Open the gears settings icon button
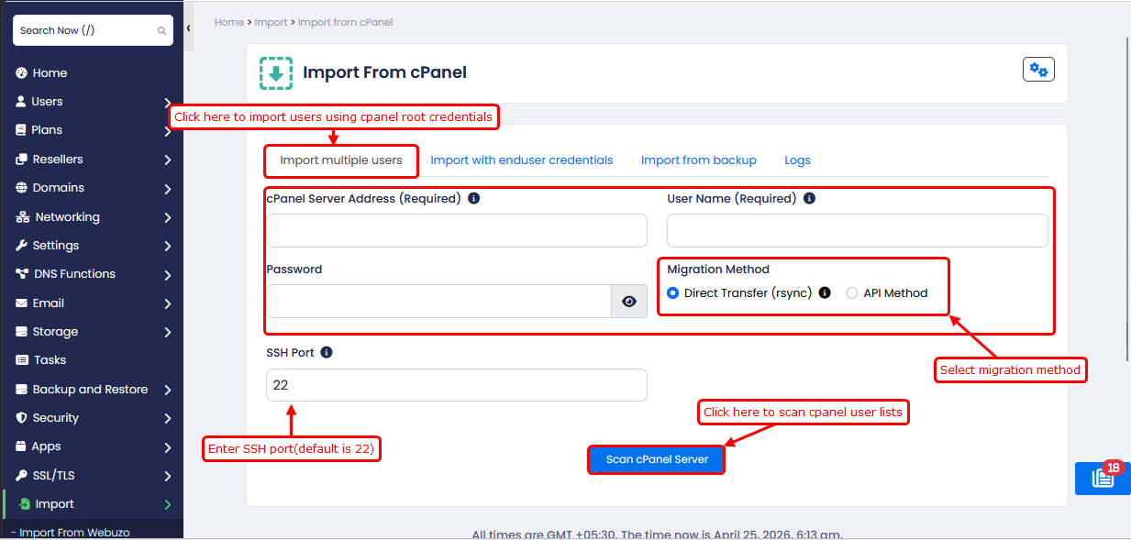The image size is (1131, 540). click(1038, 70)
